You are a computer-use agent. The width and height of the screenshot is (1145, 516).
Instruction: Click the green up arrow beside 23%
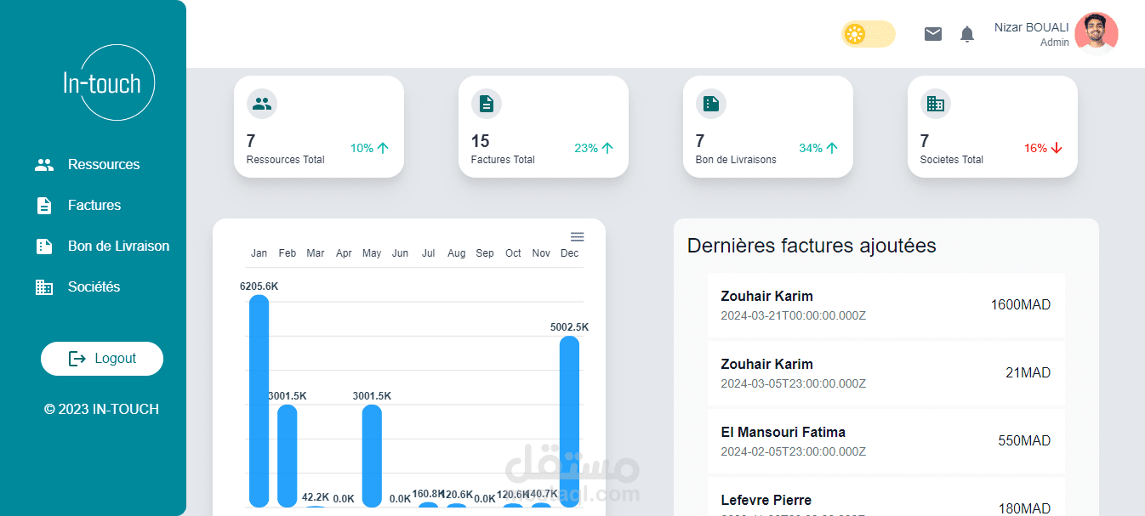point(607,148)
